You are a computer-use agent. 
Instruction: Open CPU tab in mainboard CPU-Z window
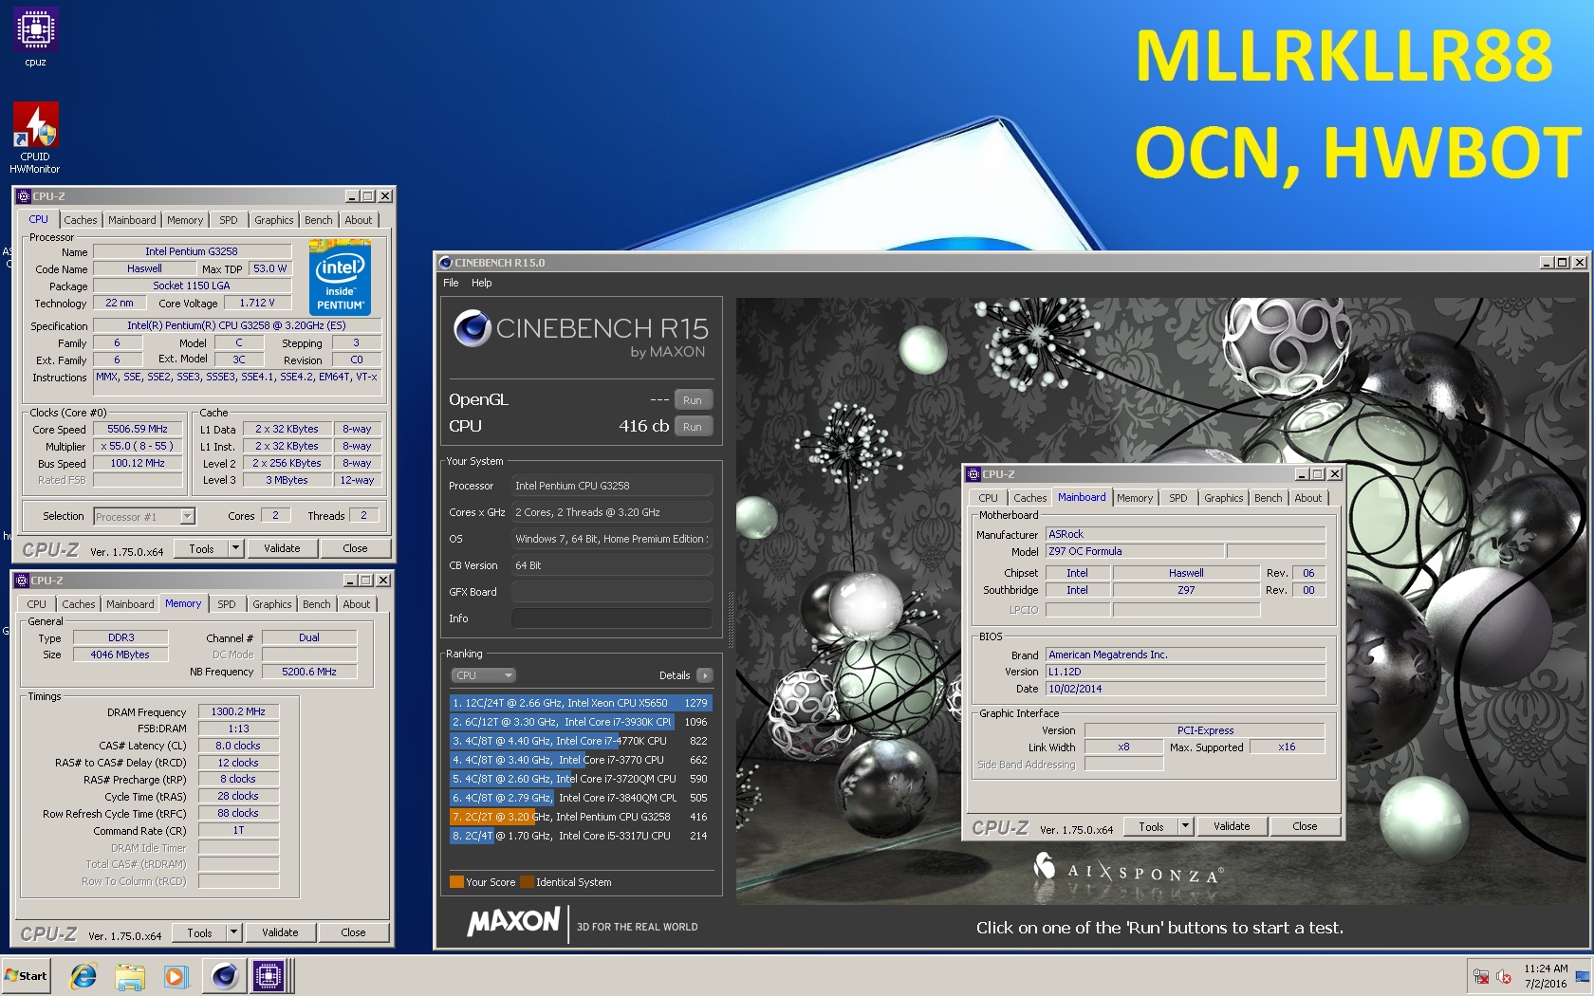989,498
